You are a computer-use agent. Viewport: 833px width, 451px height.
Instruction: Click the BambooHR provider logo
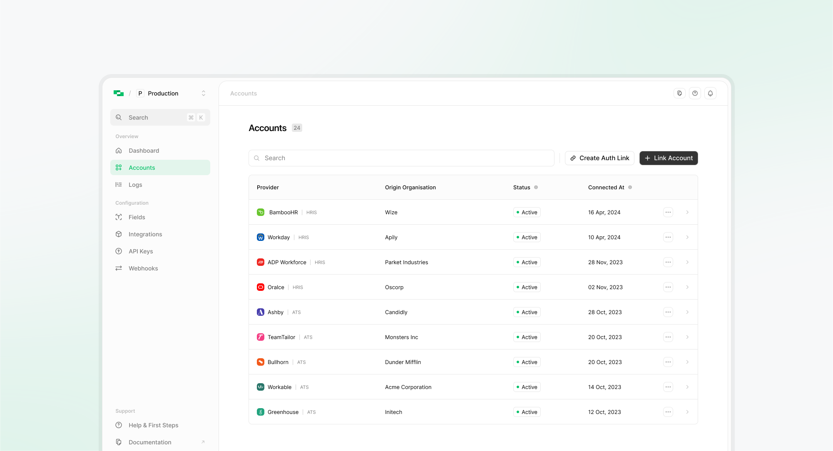(260, 212)
